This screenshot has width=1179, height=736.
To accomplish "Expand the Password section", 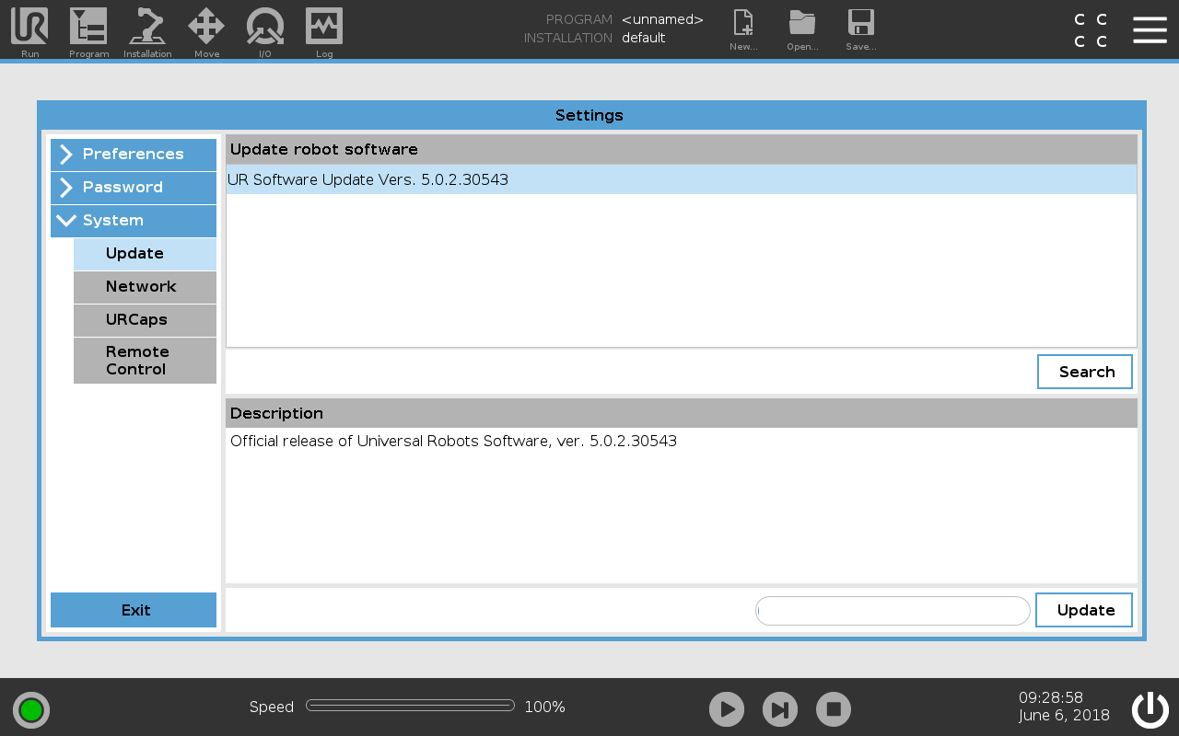I will [134, 188].
